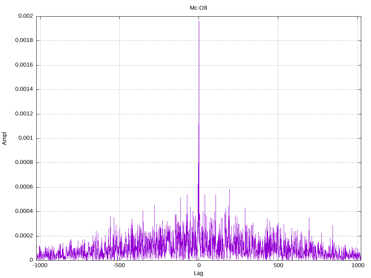Click the -1000 x-axis tick label
This screenshot has height=278, width=371.
coord(40,266)
